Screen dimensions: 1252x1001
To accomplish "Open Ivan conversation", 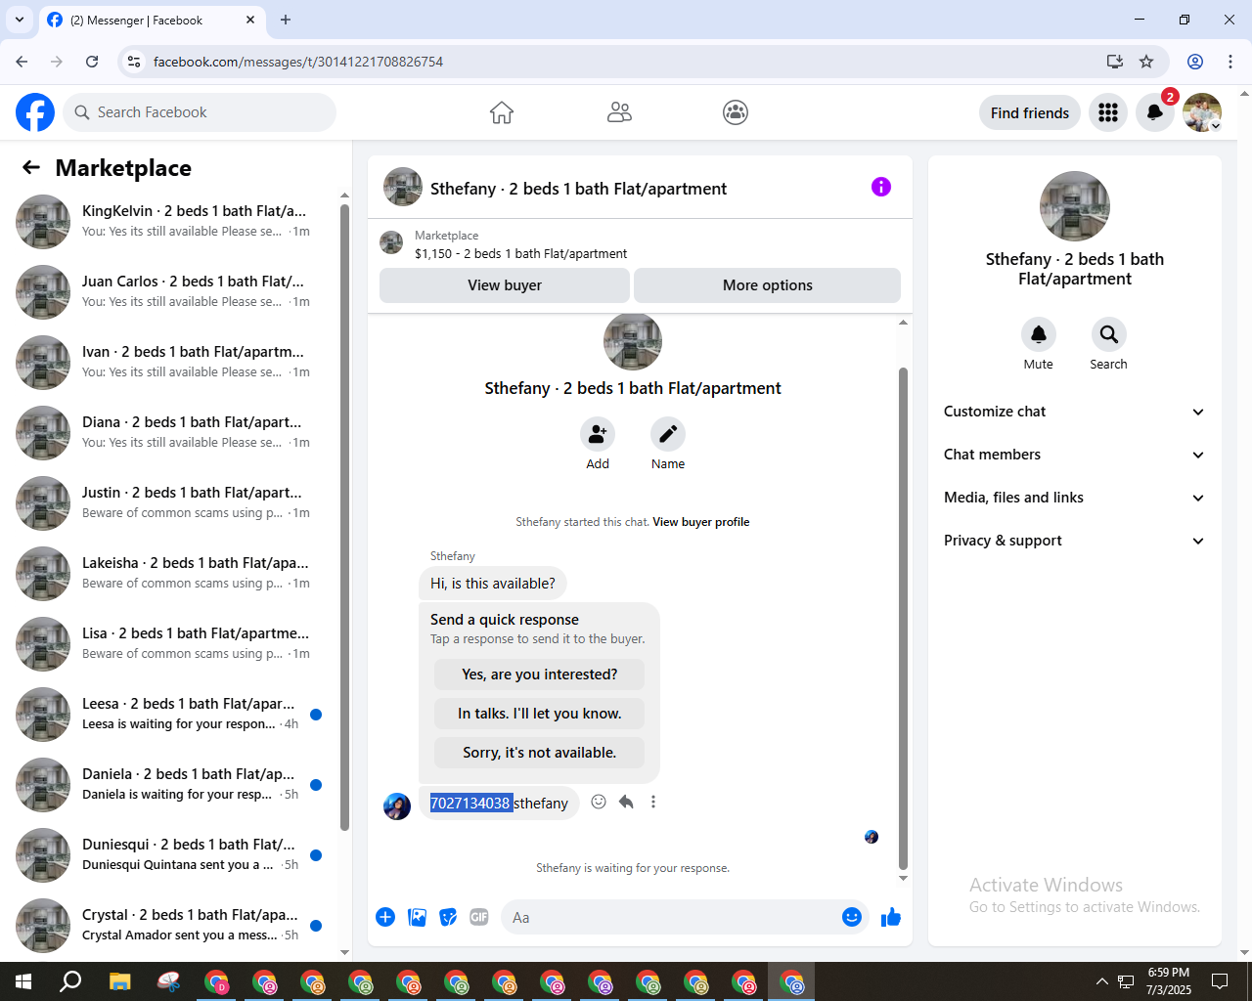I will 171,362.
